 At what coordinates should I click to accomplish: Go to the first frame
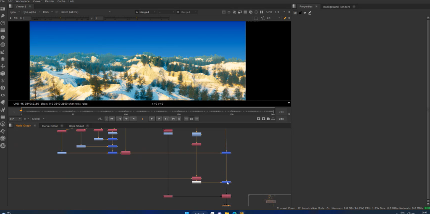point(112,119)
